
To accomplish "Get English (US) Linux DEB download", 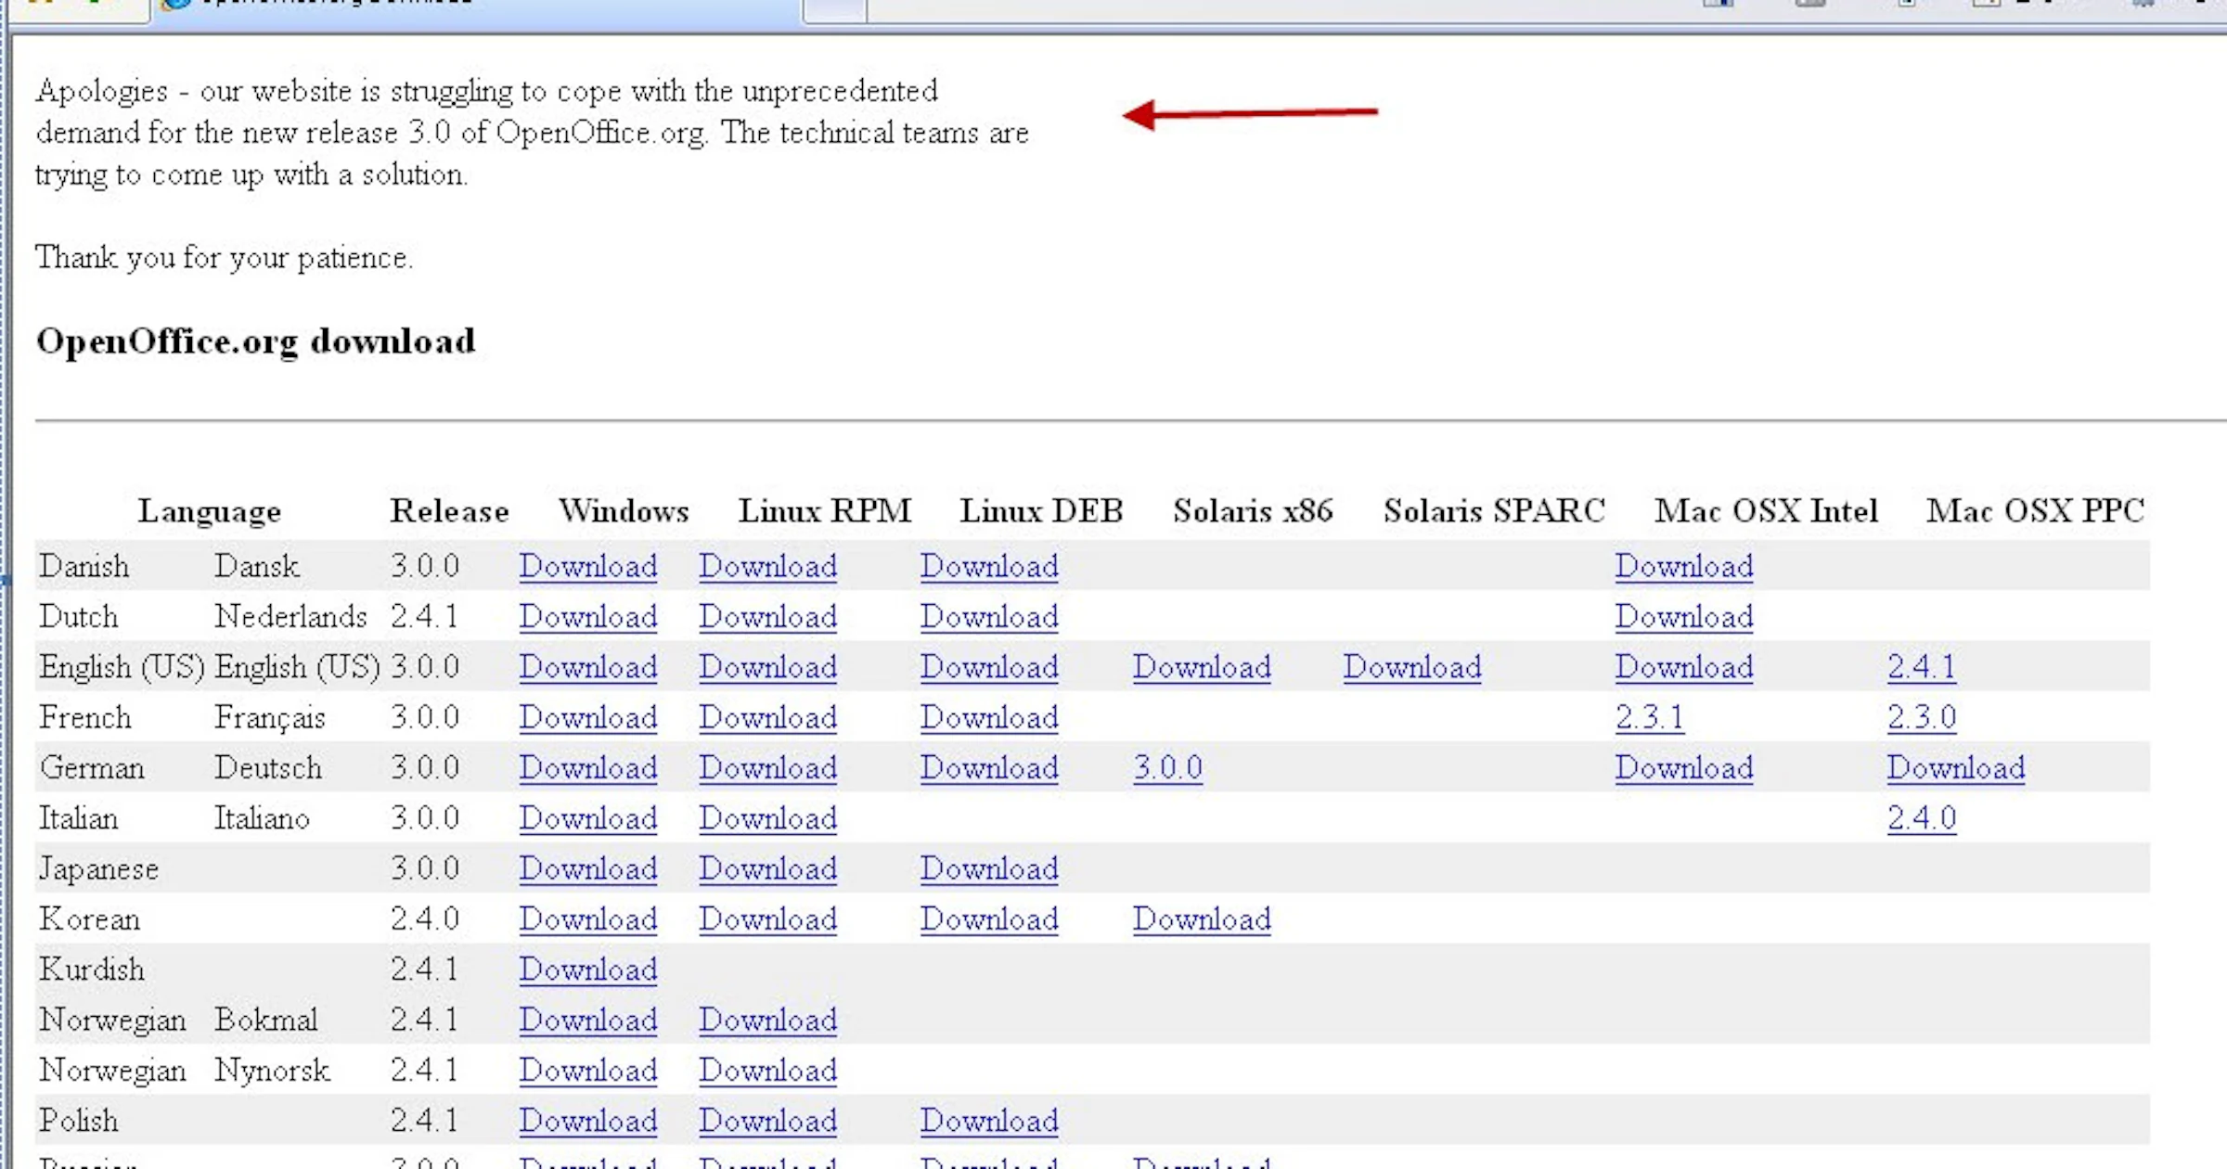I will 989,667.
